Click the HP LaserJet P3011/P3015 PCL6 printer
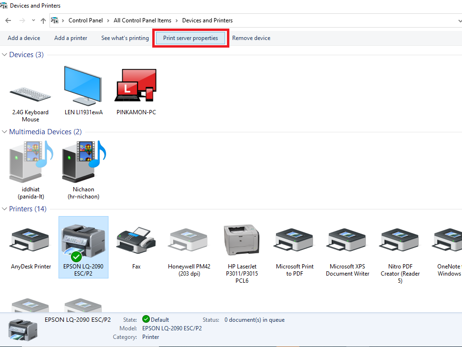 point(241,240)
